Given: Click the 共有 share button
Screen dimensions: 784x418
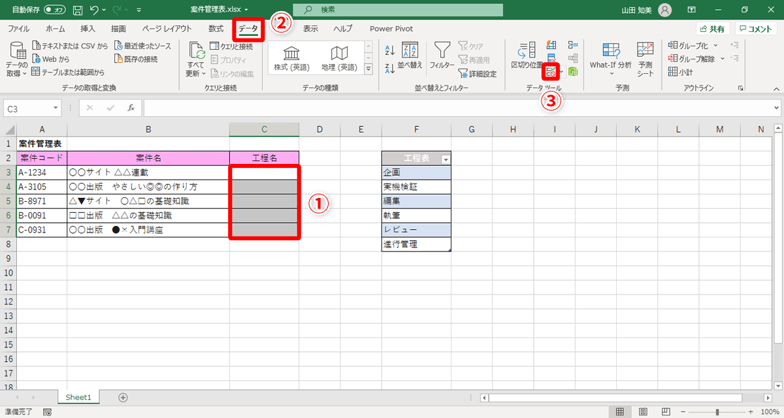Looking at the screenshot, I should [x=712, y=29].
